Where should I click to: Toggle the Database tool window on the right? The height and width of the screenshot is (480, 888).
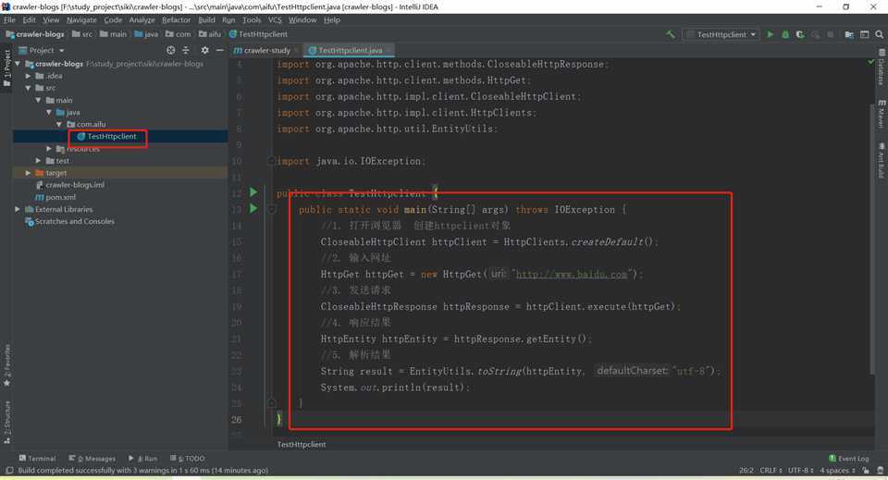pyautogui.click(x=882, y=67)
